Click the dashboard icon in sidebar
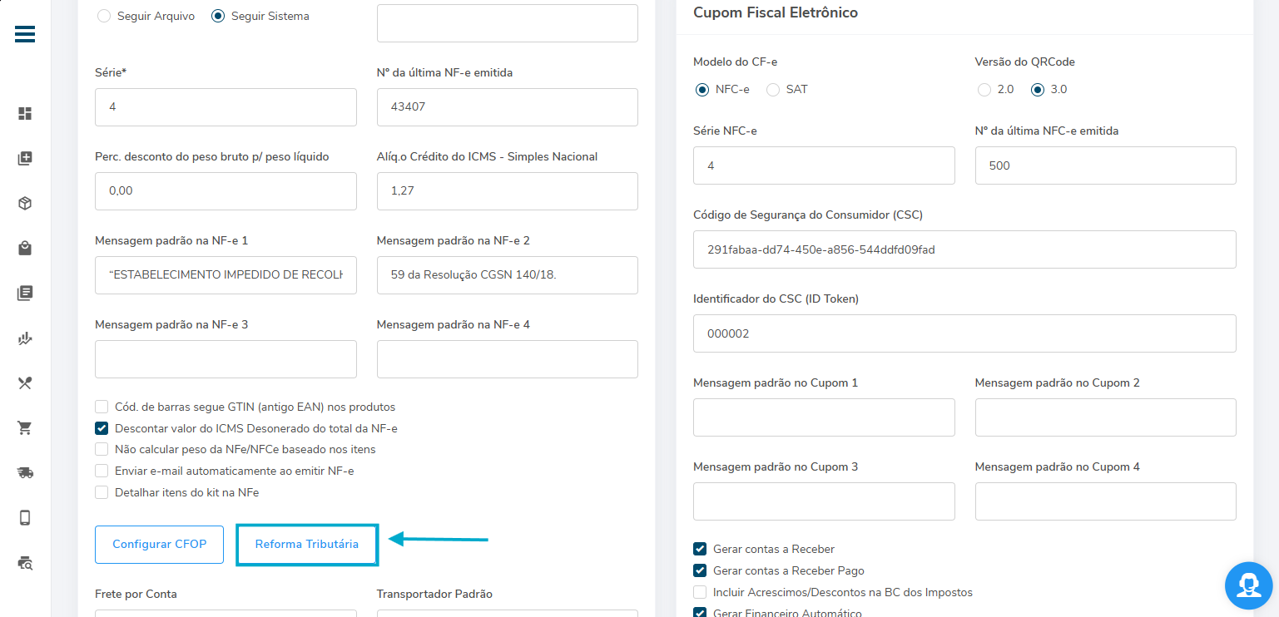 click(x=25, y=114)
